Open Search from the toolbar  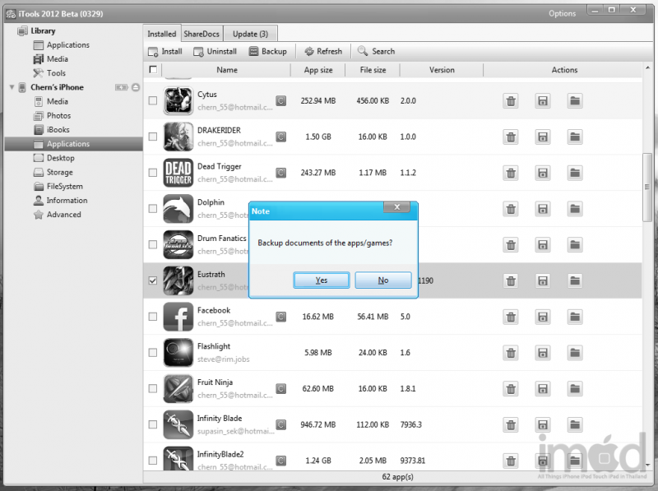[376, 51]
